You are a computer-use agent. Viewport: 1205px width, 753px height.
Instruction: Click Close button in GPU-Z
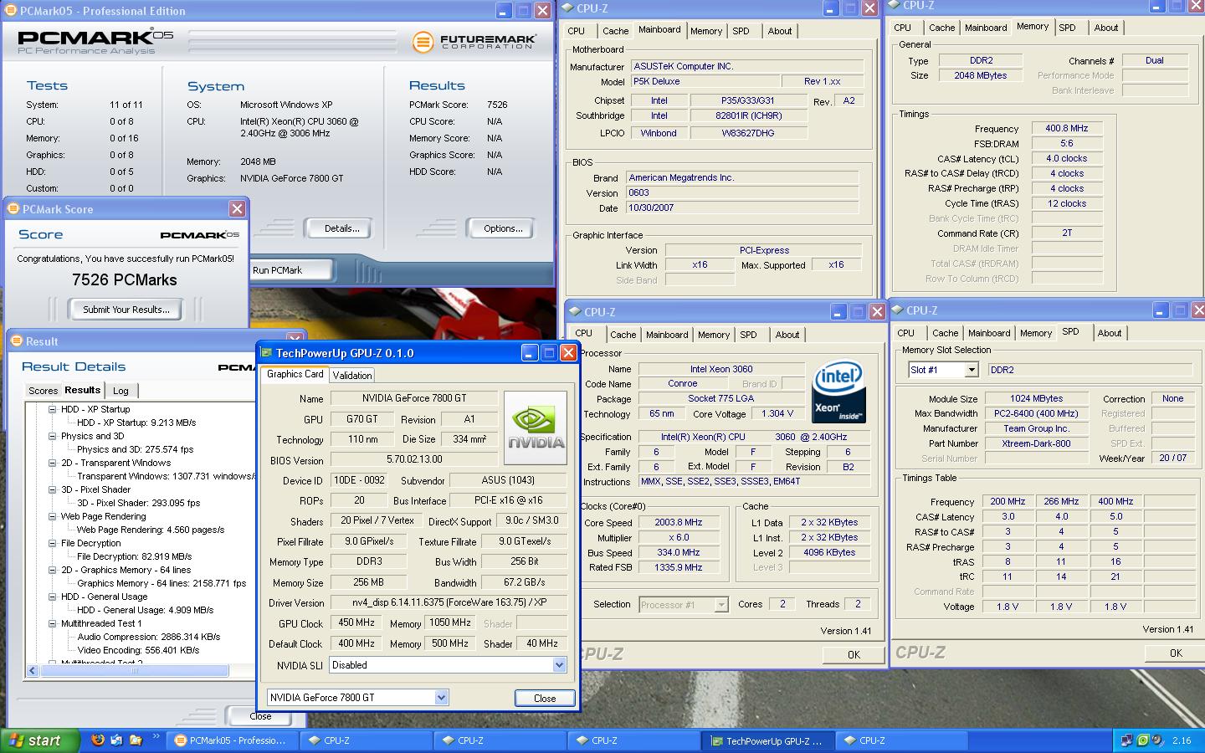tap(545, 698)
